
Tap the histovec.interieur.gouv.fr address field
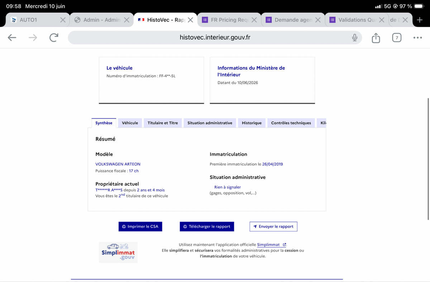point(215,38)
